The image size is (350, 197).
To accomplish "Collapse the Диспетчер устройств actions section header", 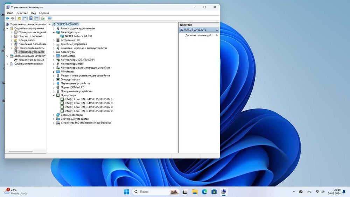I will (x=217, y=30).
